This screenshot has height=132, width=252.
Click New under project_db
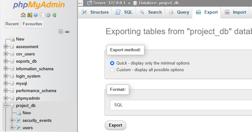tap(27, 113)
